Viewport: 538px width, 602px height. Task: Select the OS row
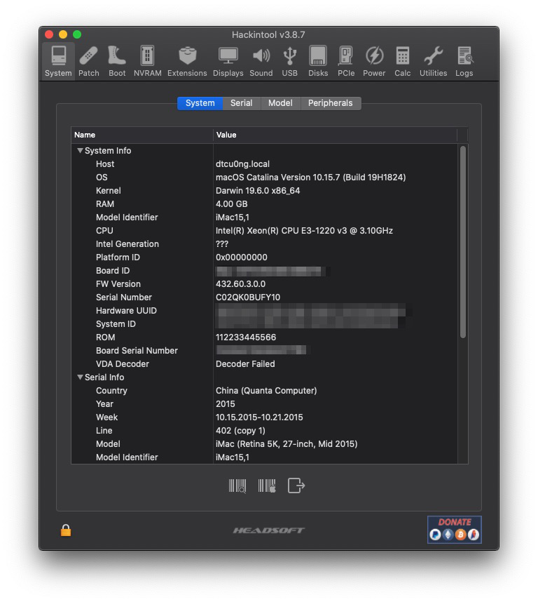264,178
